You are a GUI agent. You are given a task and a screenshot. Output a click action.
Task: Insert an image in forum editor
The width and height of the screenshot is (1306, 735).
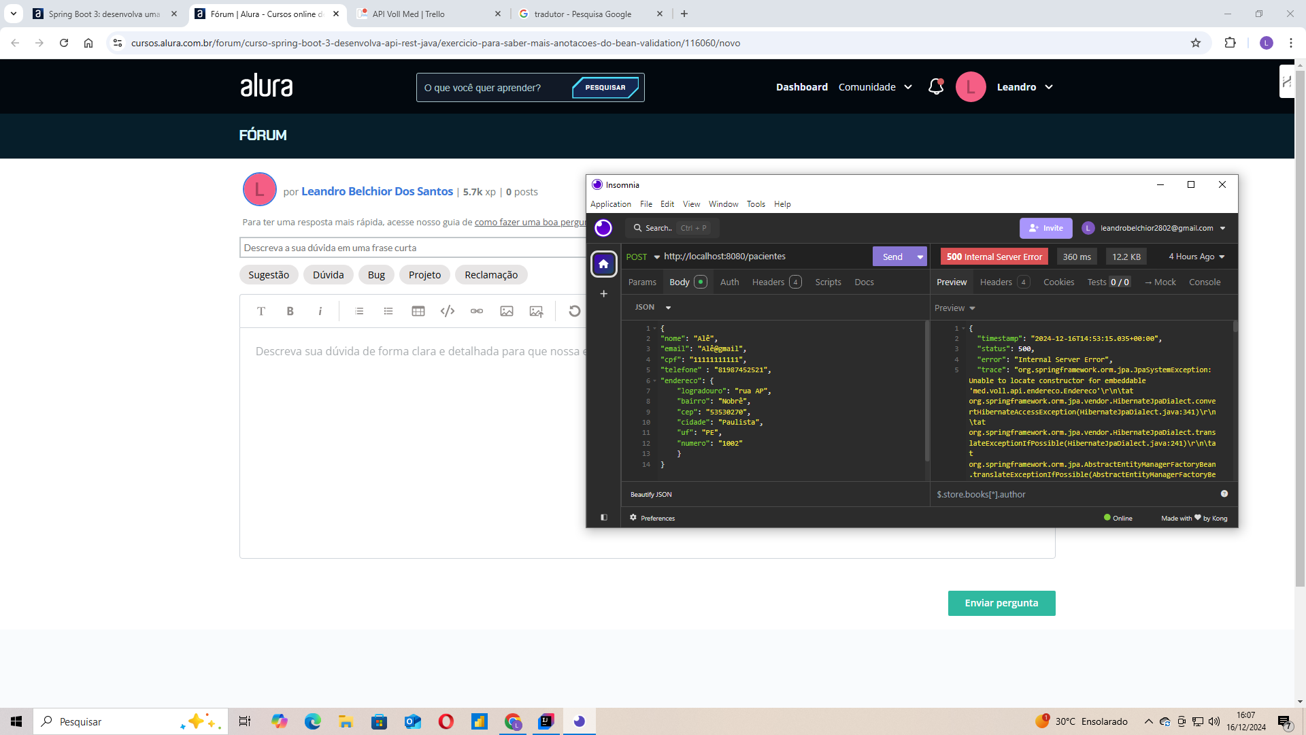pos(507,311)
